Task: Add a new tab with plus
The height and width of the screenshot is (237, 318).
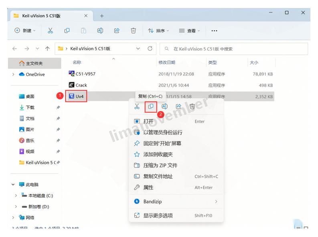Action: 102,16
